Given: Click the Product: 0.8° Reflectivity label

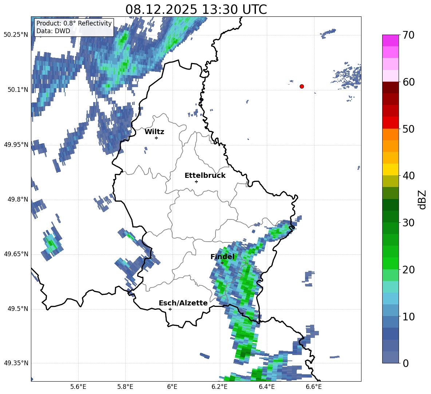Looking at the screenshot, I should pyautogui.click(x=74, y=23).
